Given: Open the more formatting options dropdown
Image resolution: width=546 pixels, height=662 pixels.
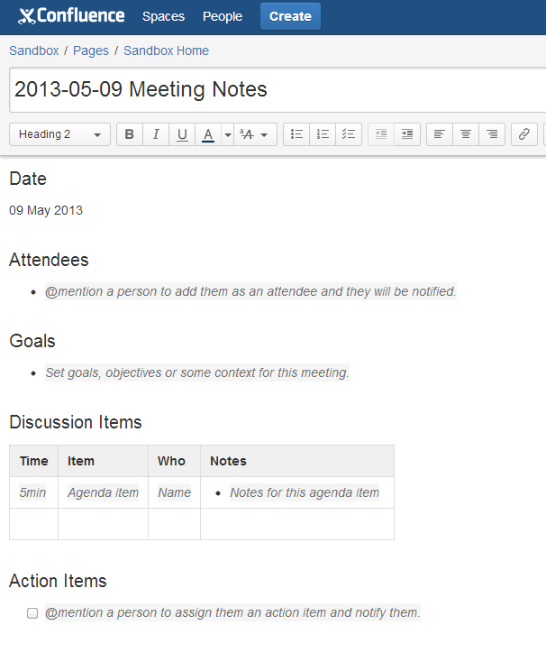Looking at the screenshot, I should (x=254, y=134).
